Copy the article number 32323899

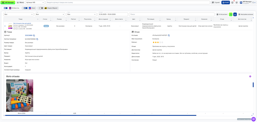tap(34, 35)
